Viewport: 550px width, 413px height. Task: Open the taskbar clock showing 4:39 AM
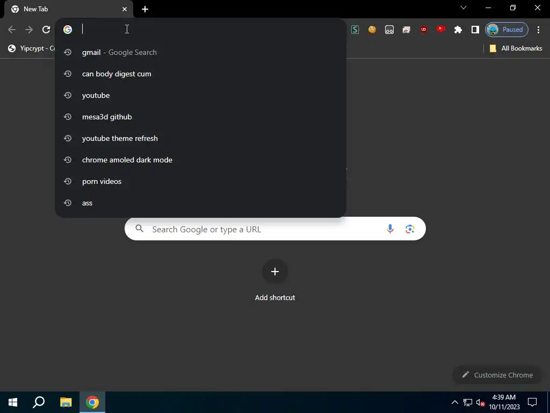click(504, 402)
